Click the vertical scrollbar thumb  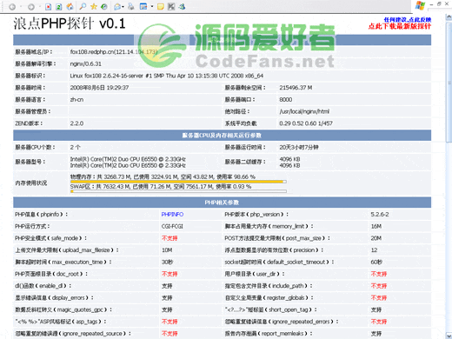pos(449,82)
